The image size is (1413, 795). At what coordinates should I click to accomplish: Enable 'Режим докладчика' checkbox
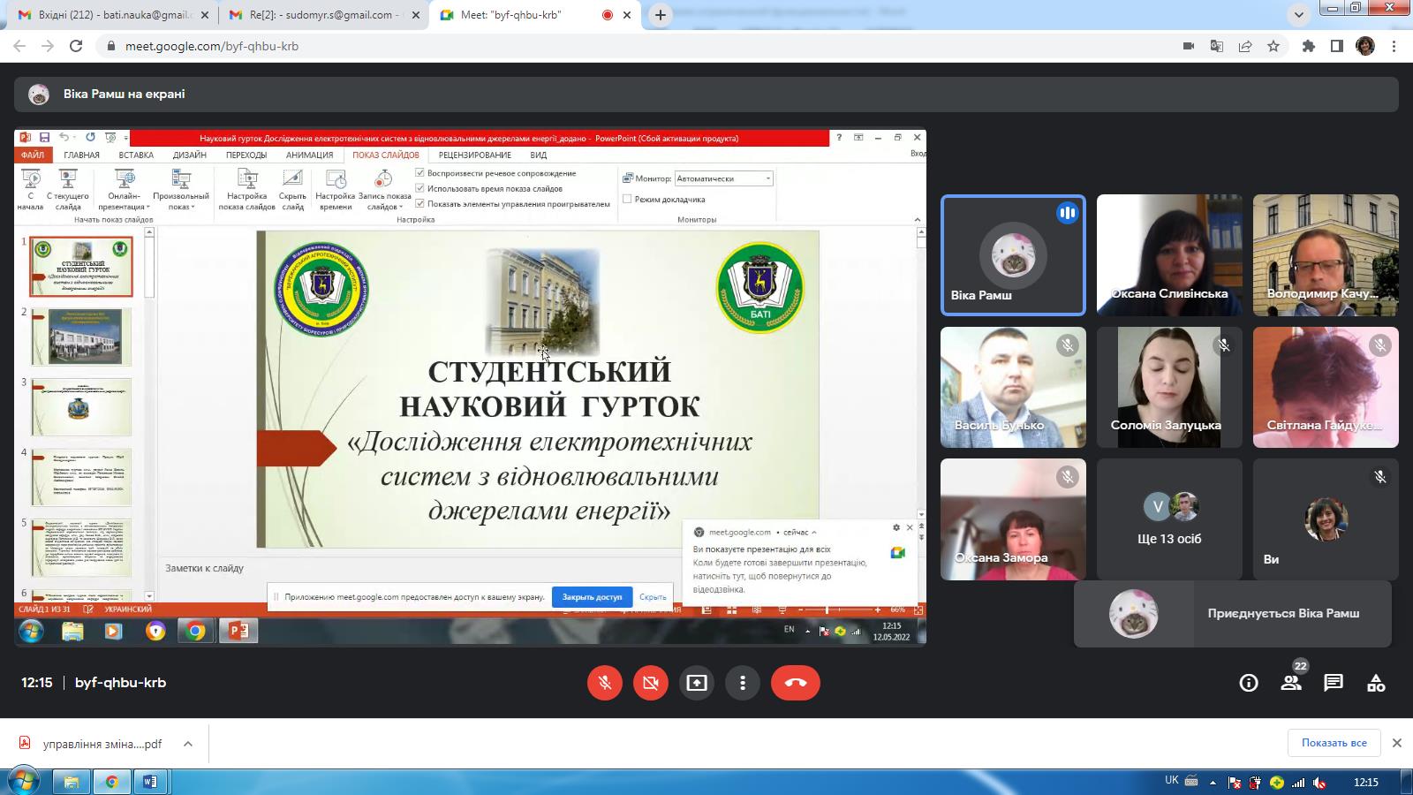(x=627, y=199)
